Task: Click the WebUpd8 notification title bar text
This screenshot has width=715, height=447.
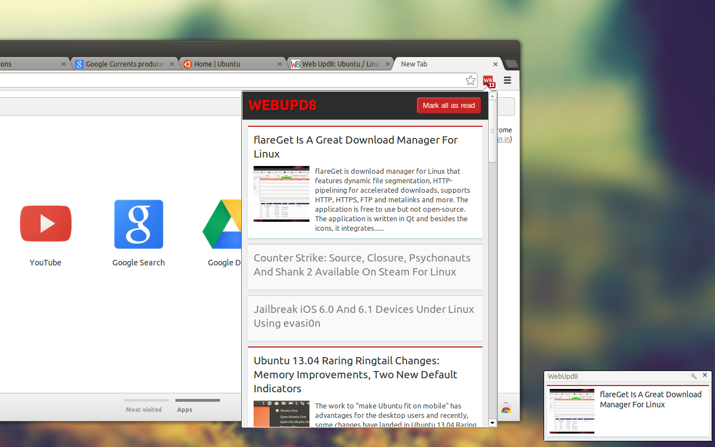Action: [x=563, y=377]
